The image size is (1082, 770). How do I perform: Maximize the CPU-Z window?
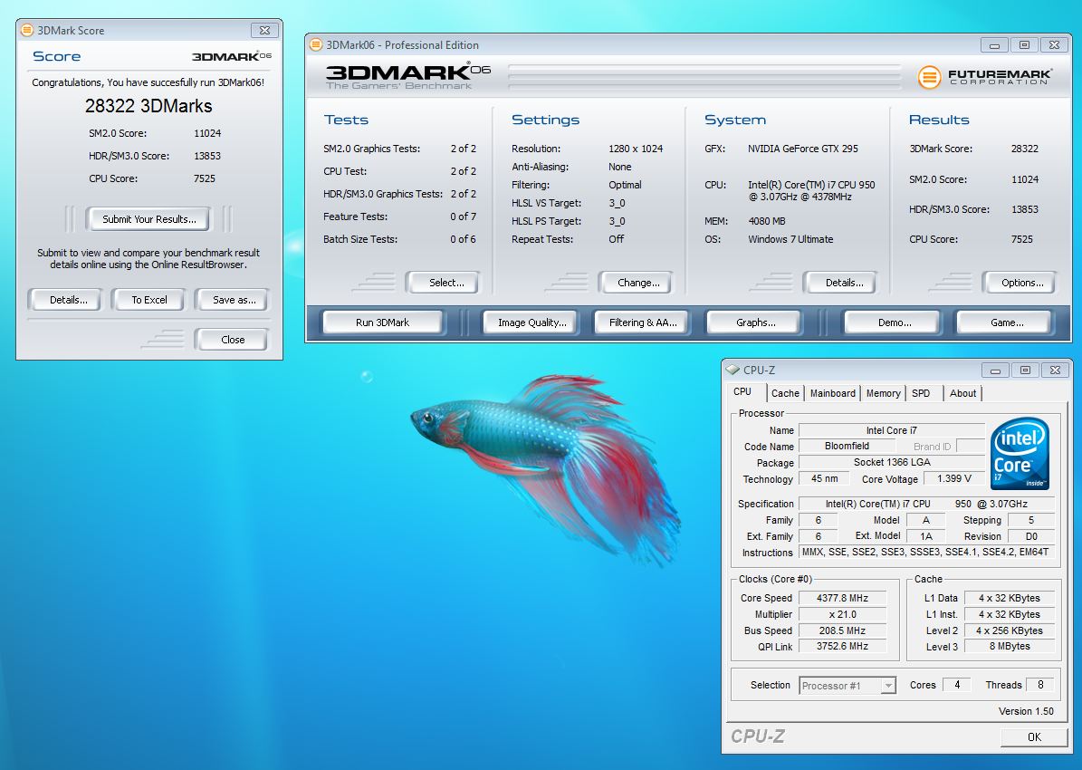point(1025,371)
